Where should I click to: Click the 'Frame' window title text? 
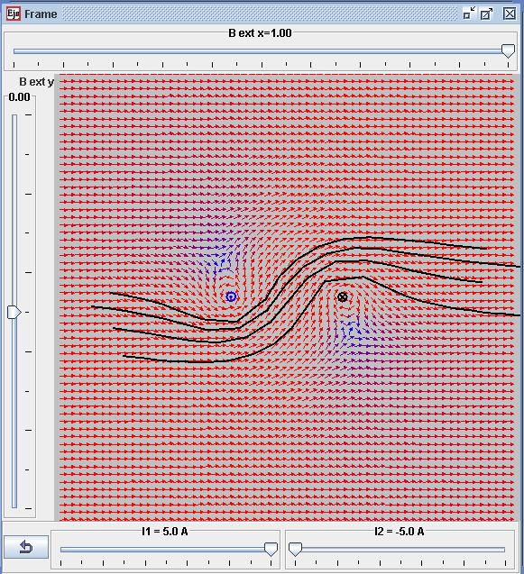[41, 14]
